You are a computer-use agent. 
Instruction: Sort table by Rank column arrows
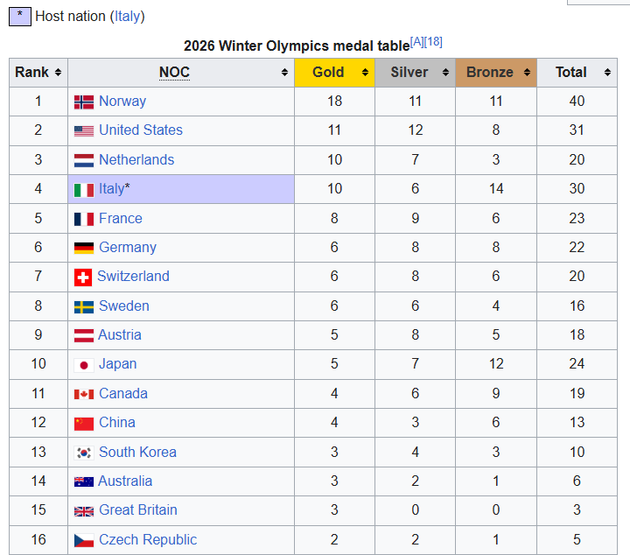coord(58,73)
